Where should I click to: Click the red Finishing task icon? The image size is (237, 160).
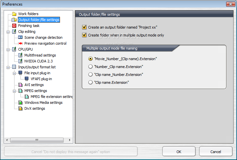(14, 26)
